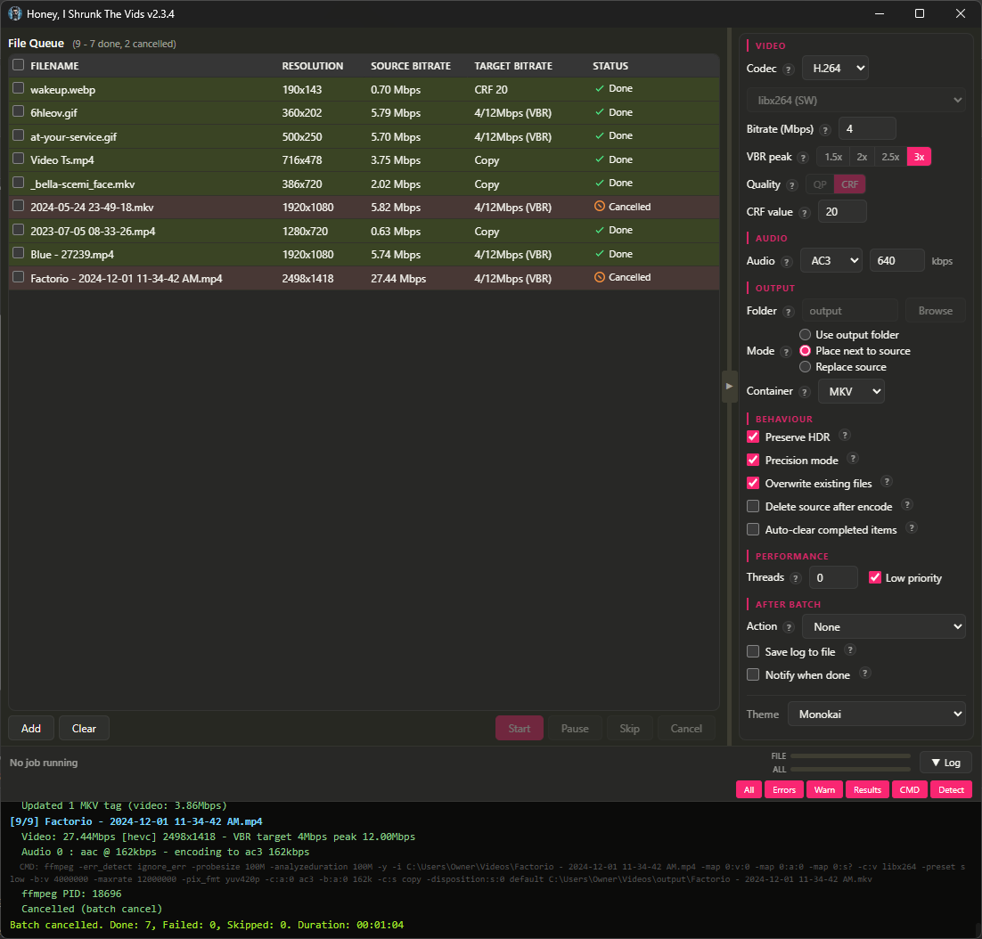982x939 pixels.
Task: Click the help icon next to VBR peak
Action: [x=803, y=158]
